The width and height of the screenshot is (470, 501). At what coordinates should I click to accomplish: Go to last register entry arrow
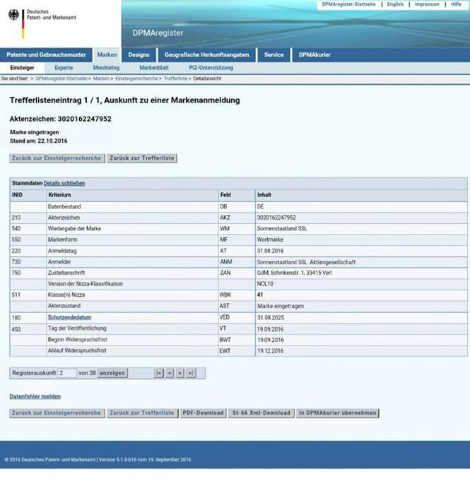point(191,373)
